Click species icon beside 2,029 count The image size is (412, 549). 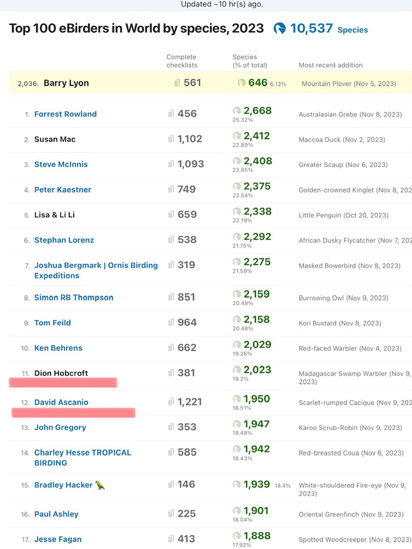click(x=237, y=345)
